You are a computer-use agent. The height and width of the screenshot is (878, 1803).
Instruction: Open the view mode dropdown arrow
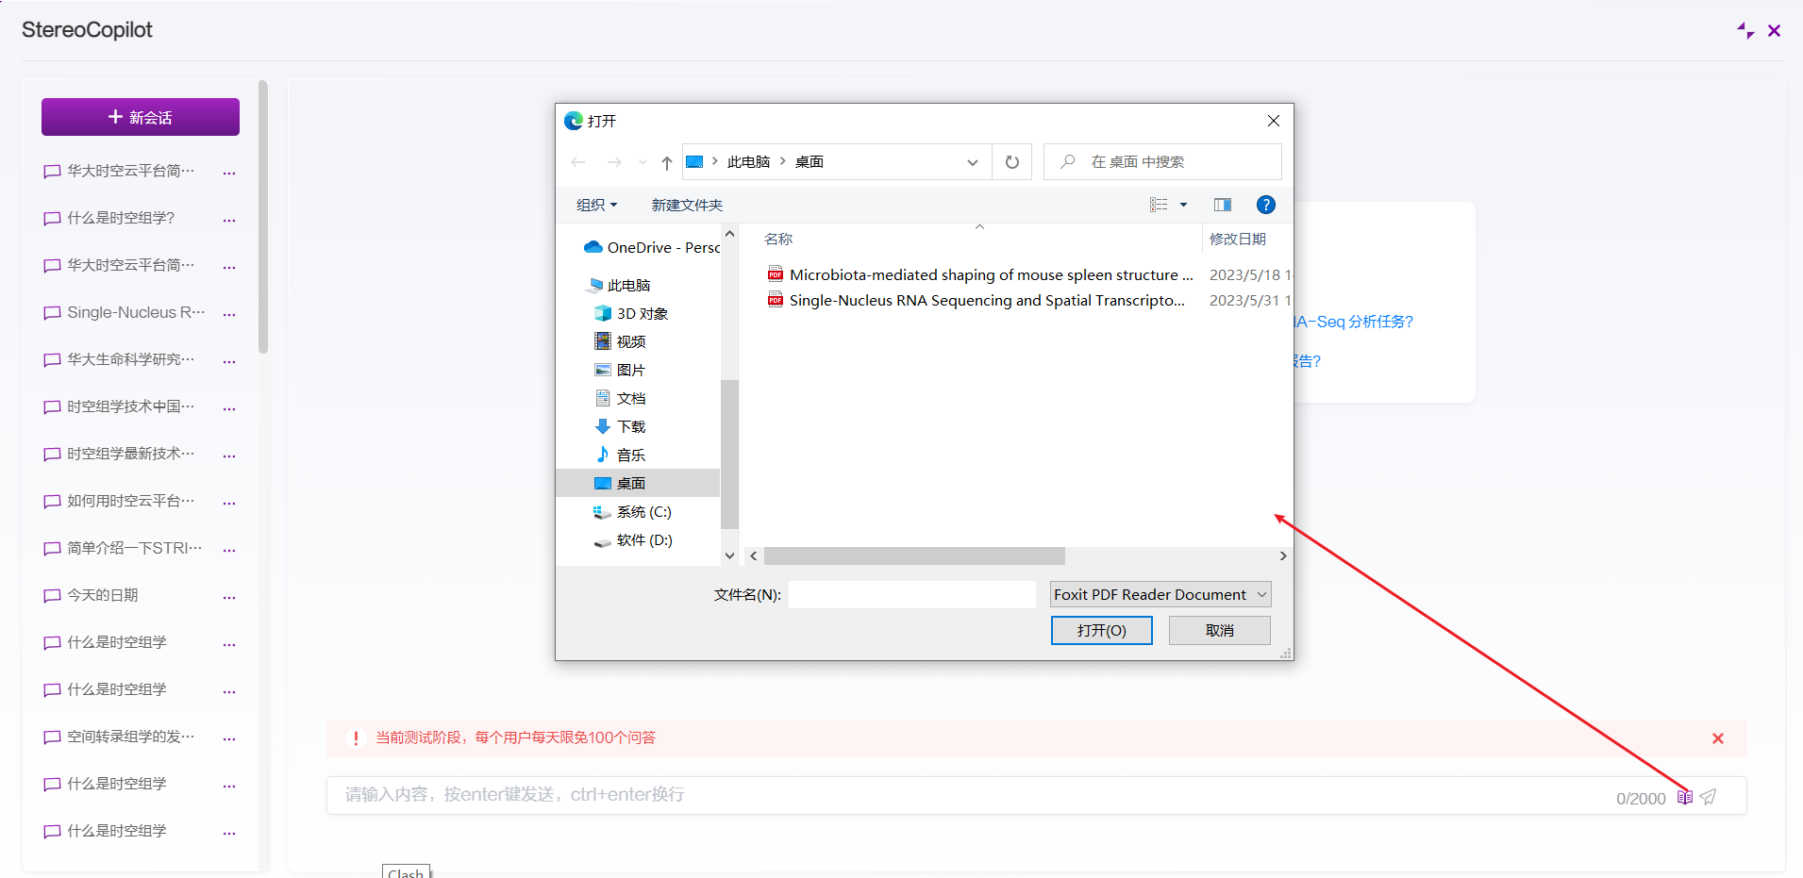click(x=1183, y=205)
